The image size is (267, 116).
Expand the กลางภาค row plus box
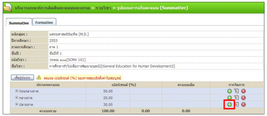(x=17, y=98)
